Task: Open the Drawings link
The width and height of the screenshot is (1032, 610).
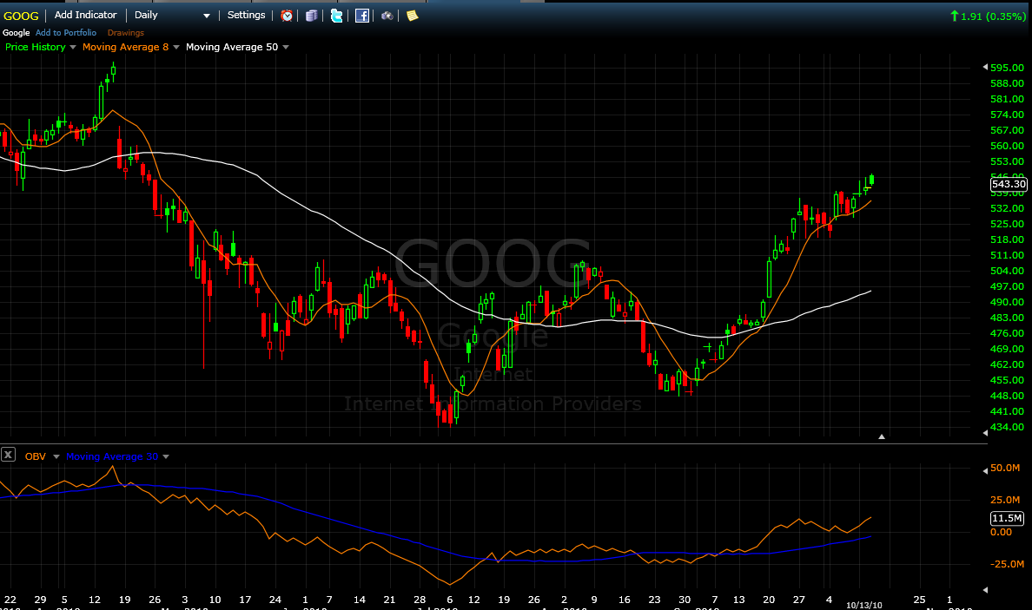Action: pos(126,33)
